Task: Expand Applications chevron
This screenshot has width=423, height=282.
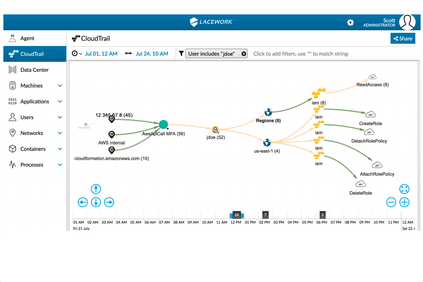Action: 60,102
